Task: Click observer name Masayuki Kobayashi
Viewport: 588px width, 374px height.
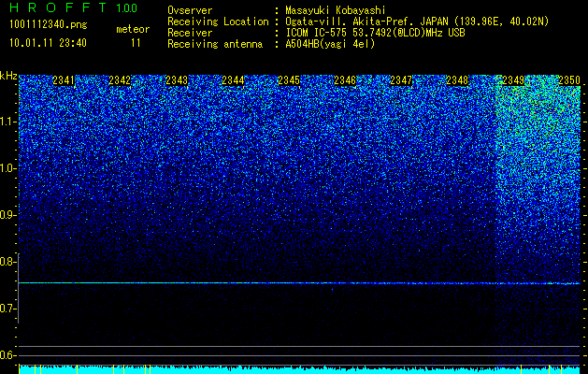Action: (x=336, y=11)
